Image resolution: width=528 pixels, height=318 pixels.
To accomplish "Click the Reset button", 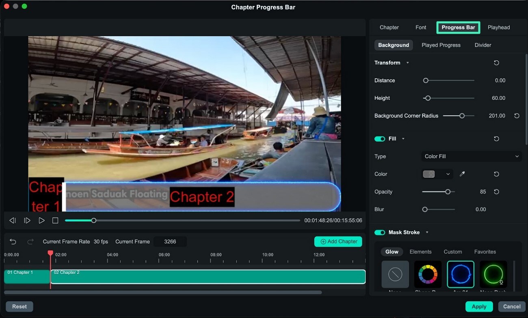I will click(x=19, y=307).
